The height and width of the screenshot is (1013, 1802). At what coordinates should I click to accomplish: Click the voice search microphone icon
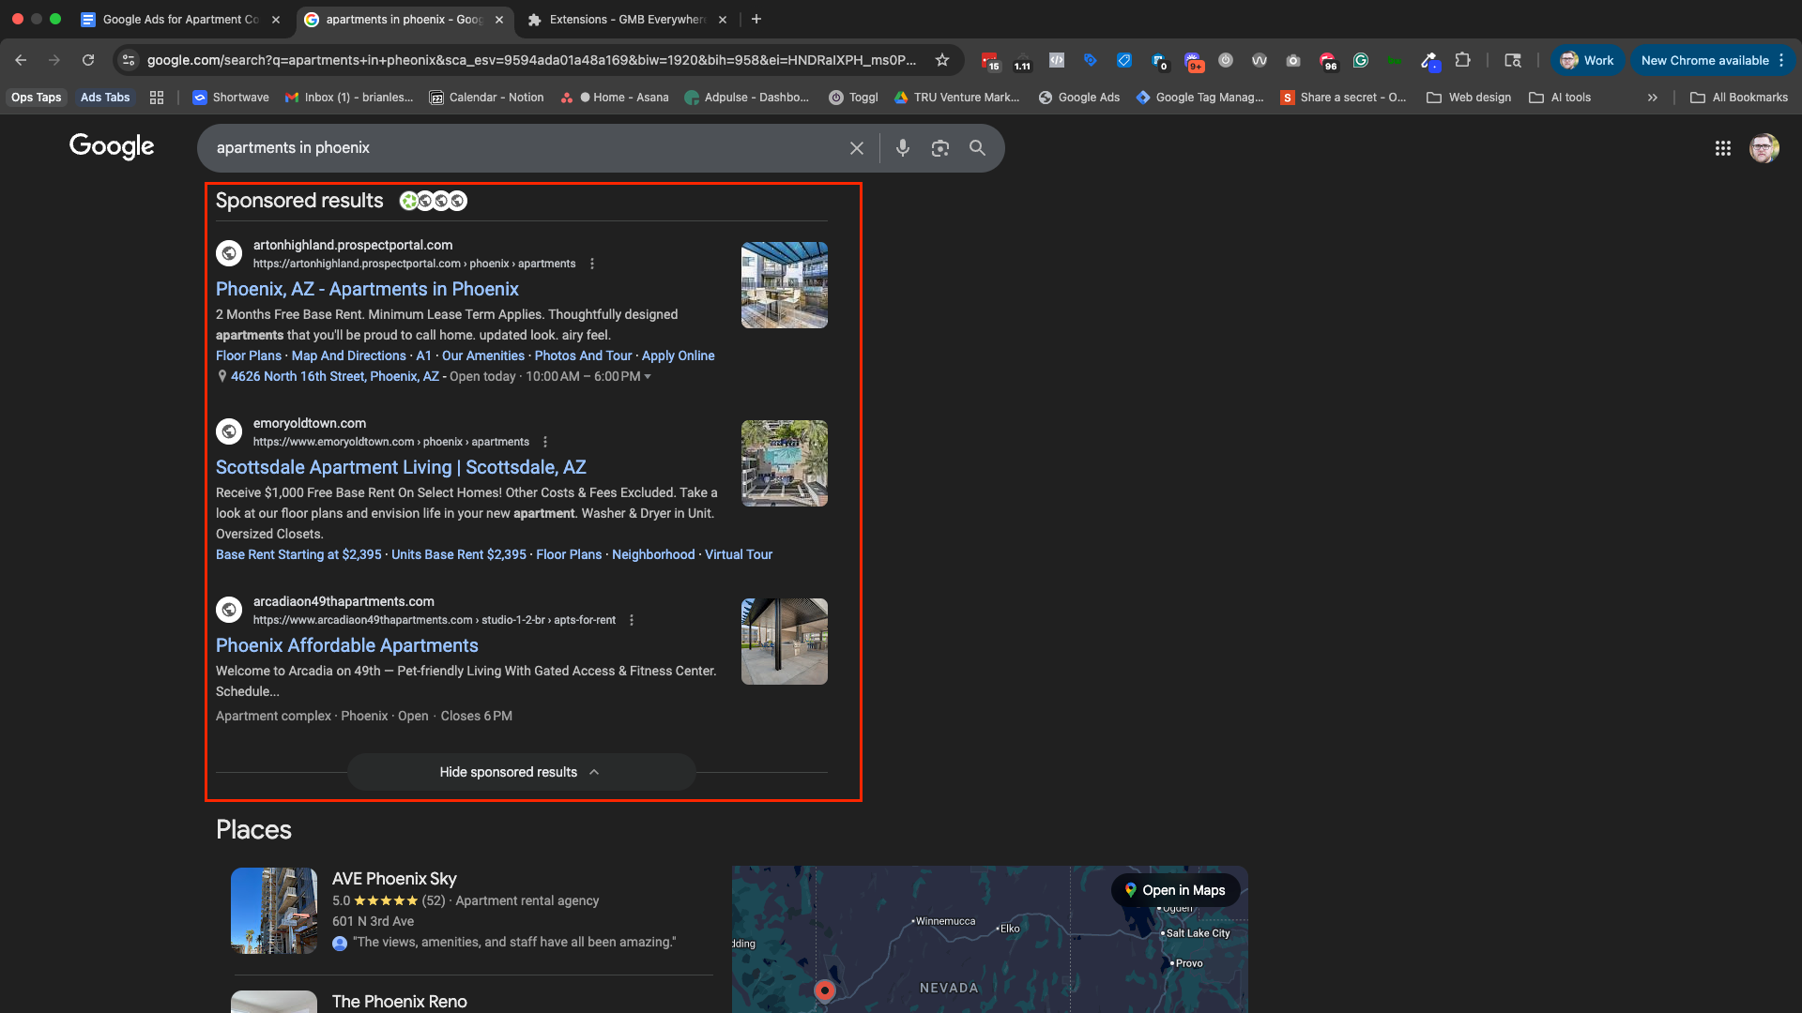[902, 148]
